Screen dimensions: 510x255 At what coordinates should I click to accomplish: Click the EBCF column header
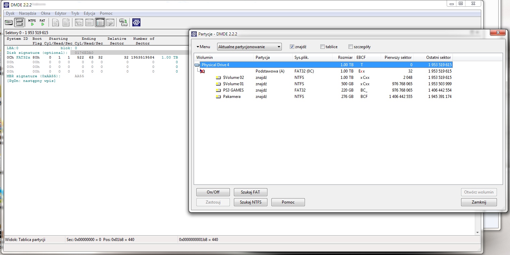(368, 57)
